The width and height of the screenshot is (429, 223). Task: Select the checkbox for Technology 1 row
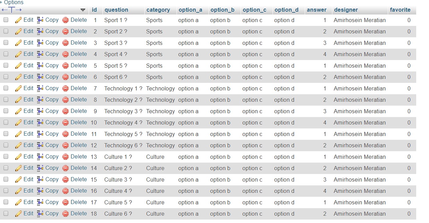(x=6, y=88)
